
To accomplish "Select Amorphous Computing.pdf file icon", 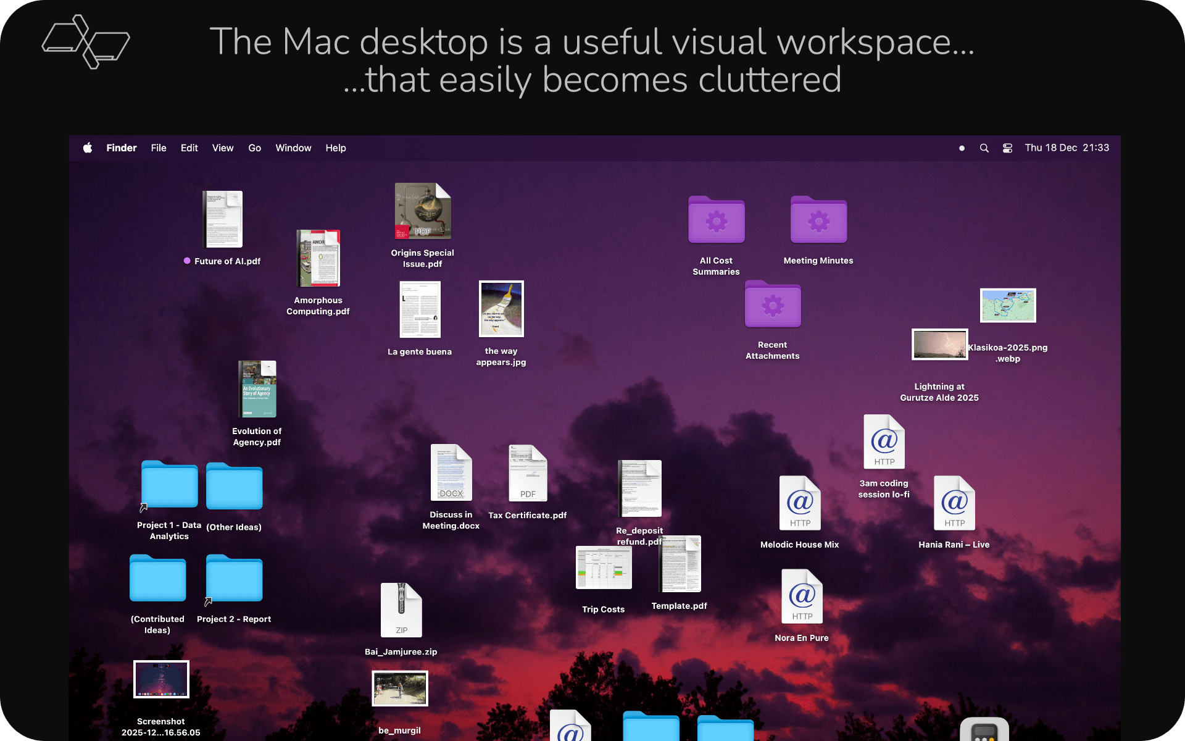I will (318, 258).
